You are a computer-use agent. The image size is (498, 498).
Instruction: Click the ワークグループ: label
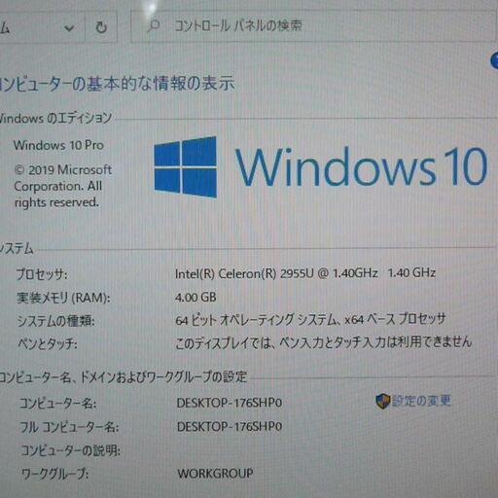pyautogui.click(x=54, y=474)
